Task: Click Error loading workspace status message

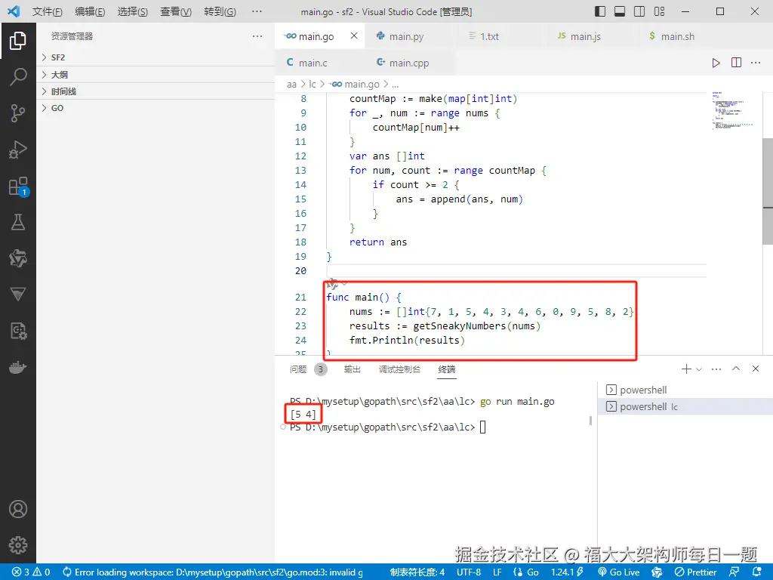Action: [x=213, y=572]
